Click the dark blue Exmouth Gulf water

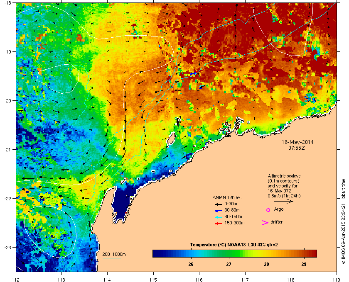tap(121, 203)
